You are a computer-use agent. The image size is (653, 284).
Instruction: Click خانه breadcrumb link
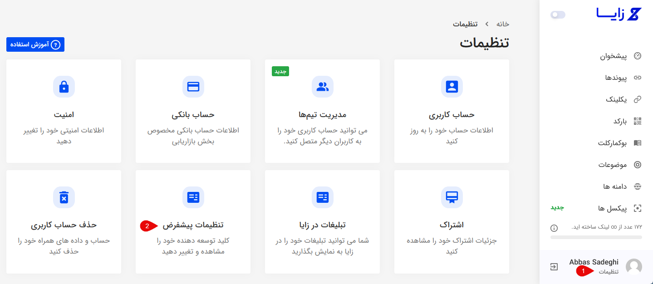(x=502, y=24)
